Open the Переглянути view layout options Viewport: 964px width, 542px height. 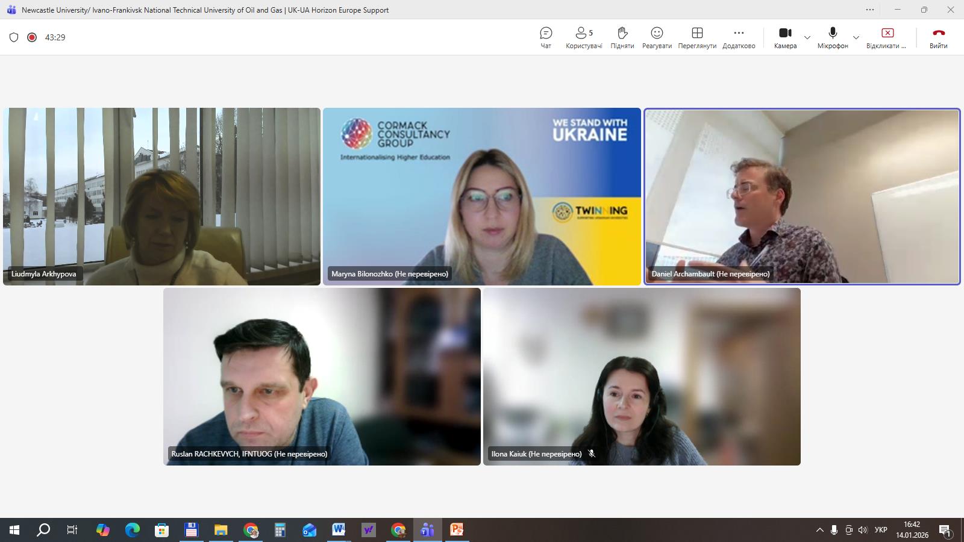(x=697, y=37)
